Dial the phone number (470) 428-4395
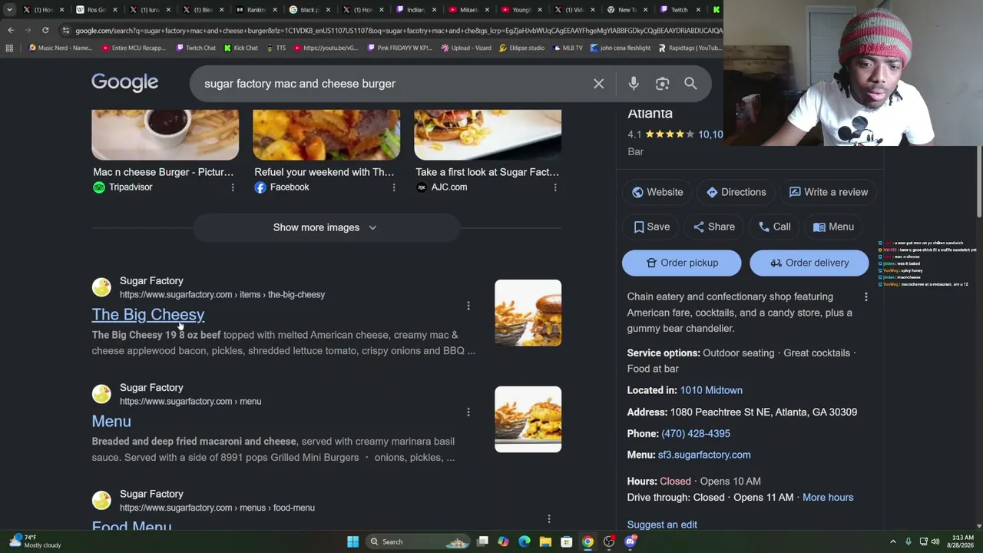983x553 pixels. (x=696, y=433)
